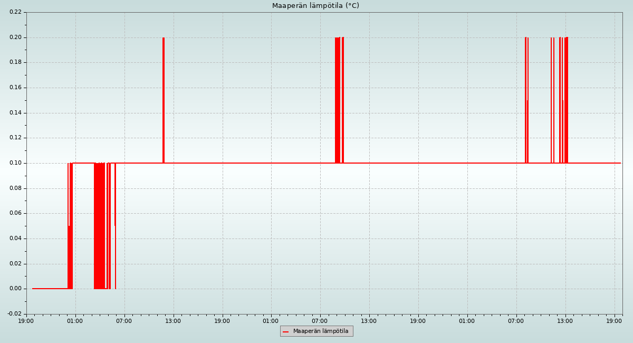
Task: Click the 0.00 y-axis label
Action: [x=15, y=289]
